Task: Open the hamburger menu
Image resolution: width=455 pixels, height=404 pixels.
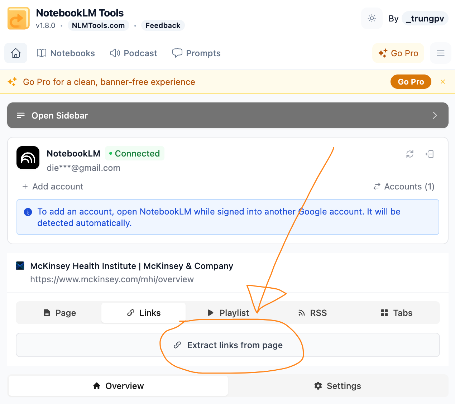Action: [x=441, y=53]
